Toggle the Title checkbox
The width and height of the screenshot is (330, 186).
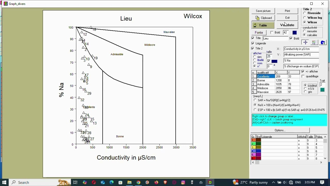tap(253, 38)
